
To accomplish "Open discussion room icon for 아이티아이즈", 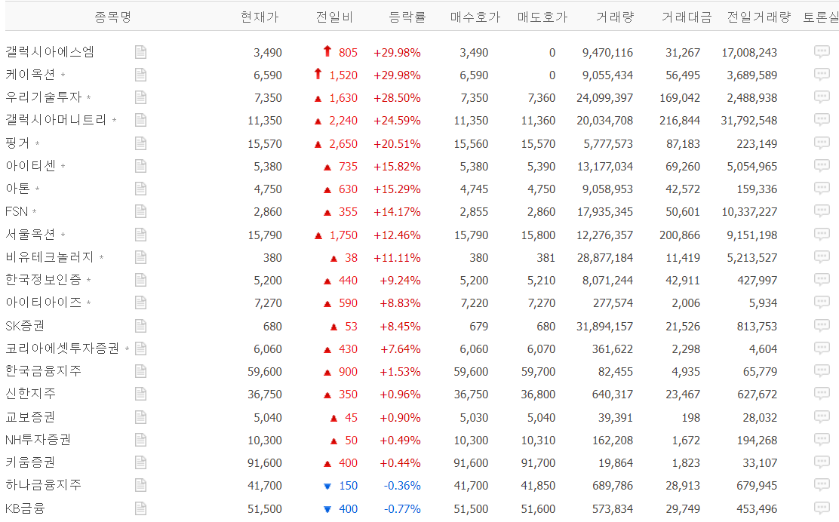I will [822, 302].
